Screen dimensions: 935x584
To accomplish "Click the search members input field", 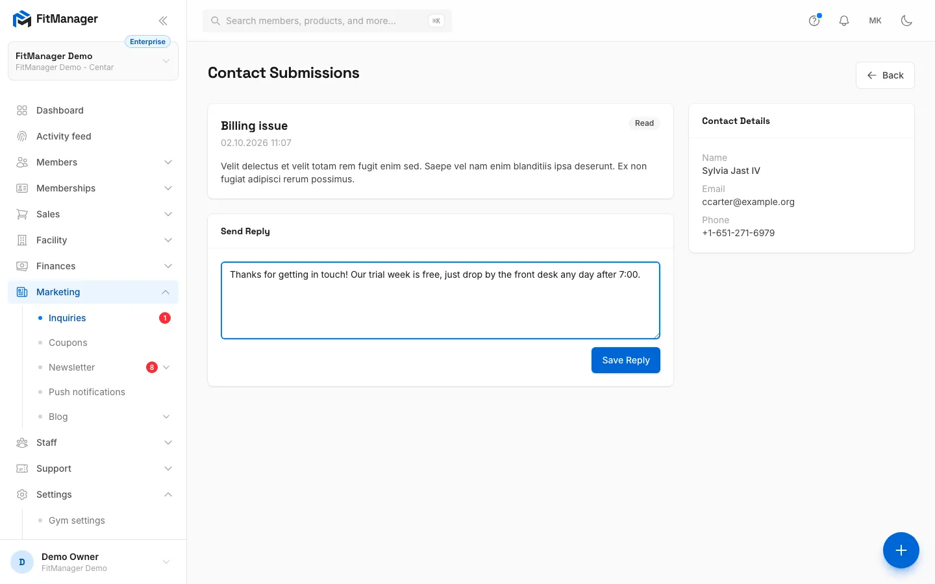I will [x=327, y=21].
